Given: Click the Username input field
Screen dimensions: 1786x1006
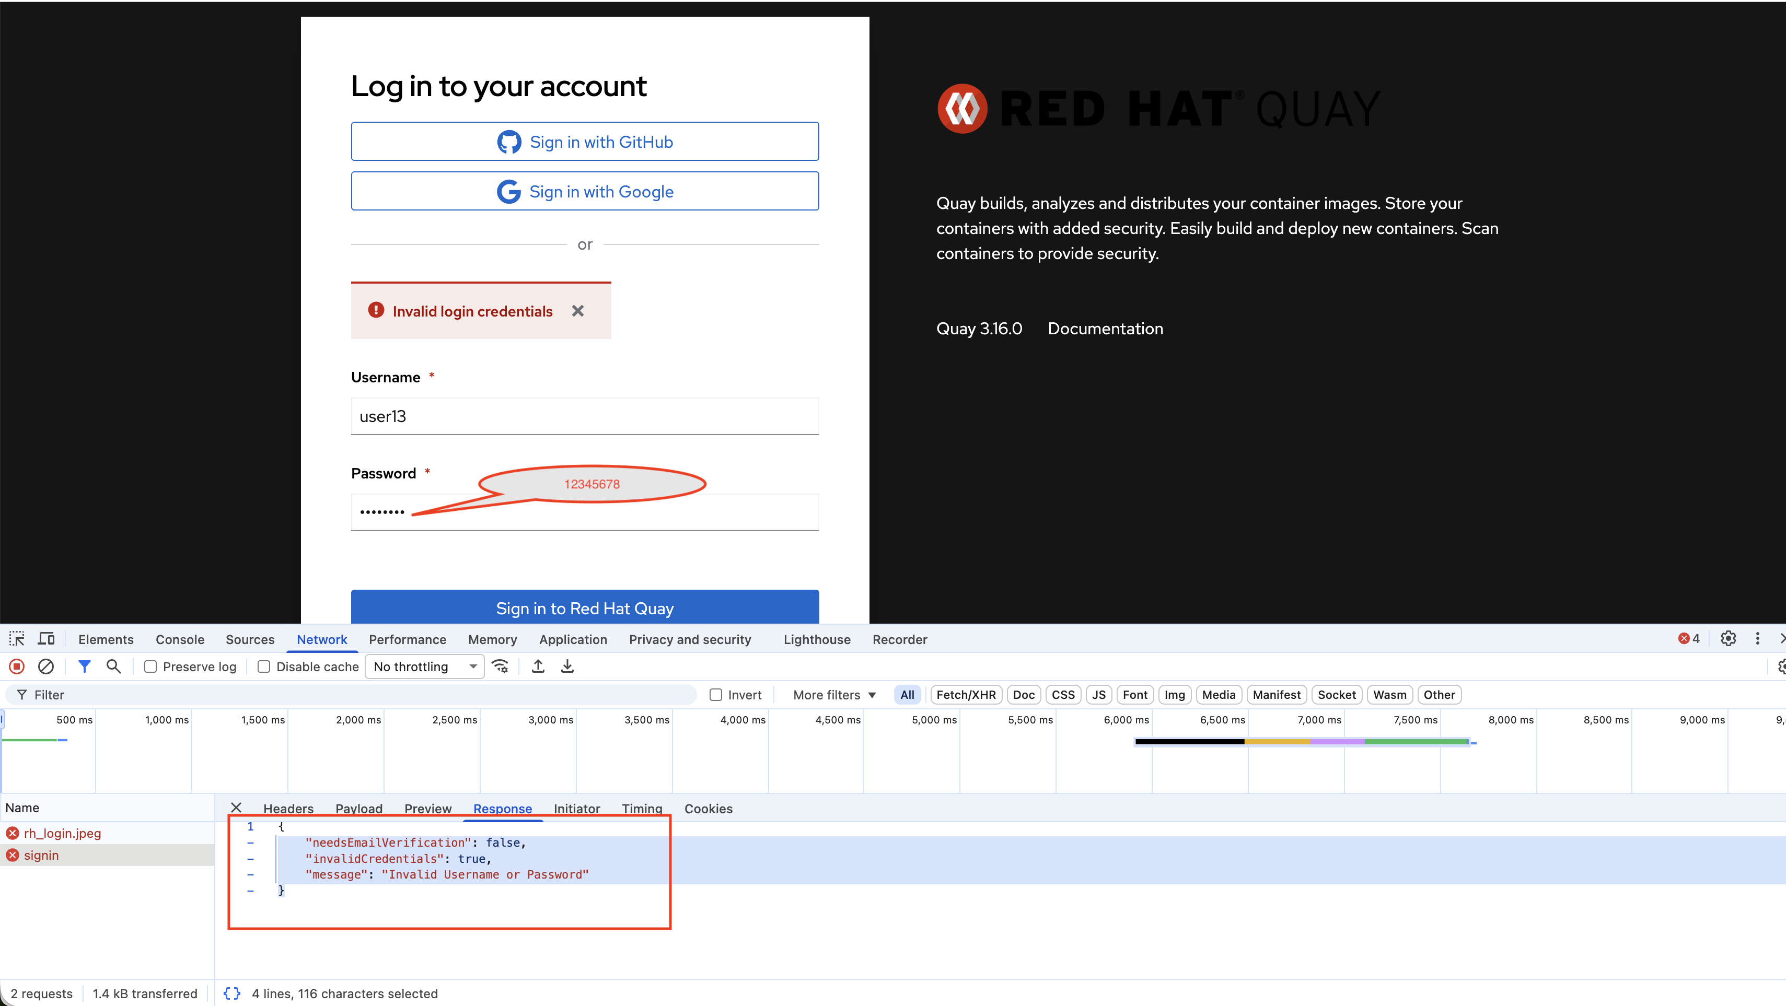Looking at the screenshot, I should [585, 416].
